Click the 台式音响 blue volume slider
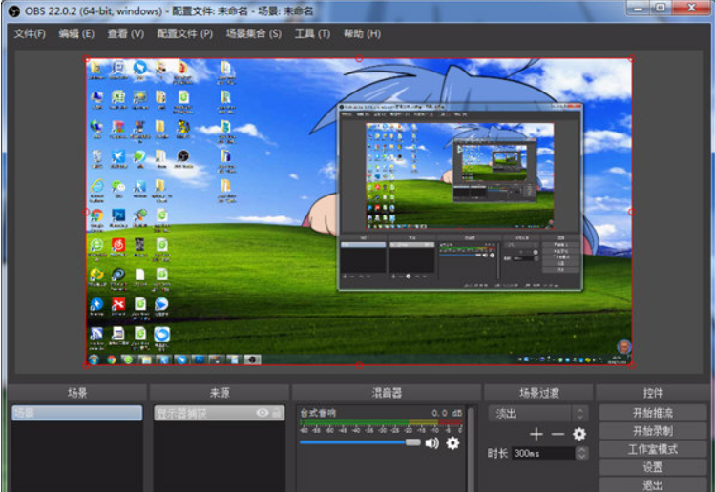Screen dimensions: 715x492 (x=360, y=442)
